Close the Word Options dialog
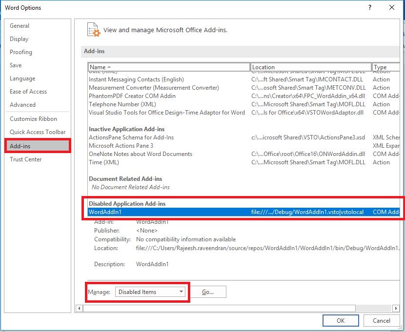This screenshot has width=405, height=332. [x=392, y=7]
